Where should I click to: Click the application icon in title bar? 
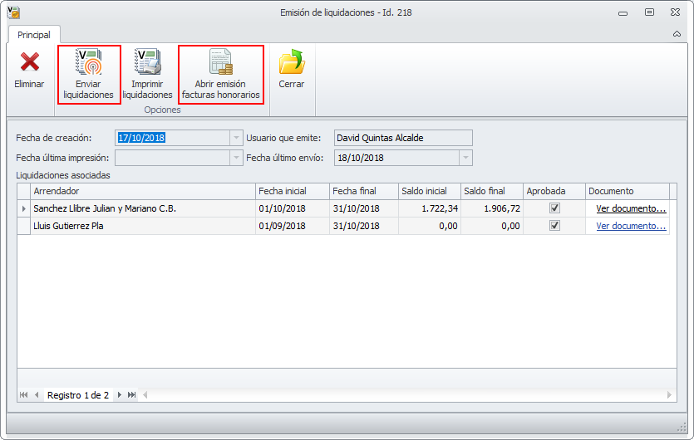14,12
